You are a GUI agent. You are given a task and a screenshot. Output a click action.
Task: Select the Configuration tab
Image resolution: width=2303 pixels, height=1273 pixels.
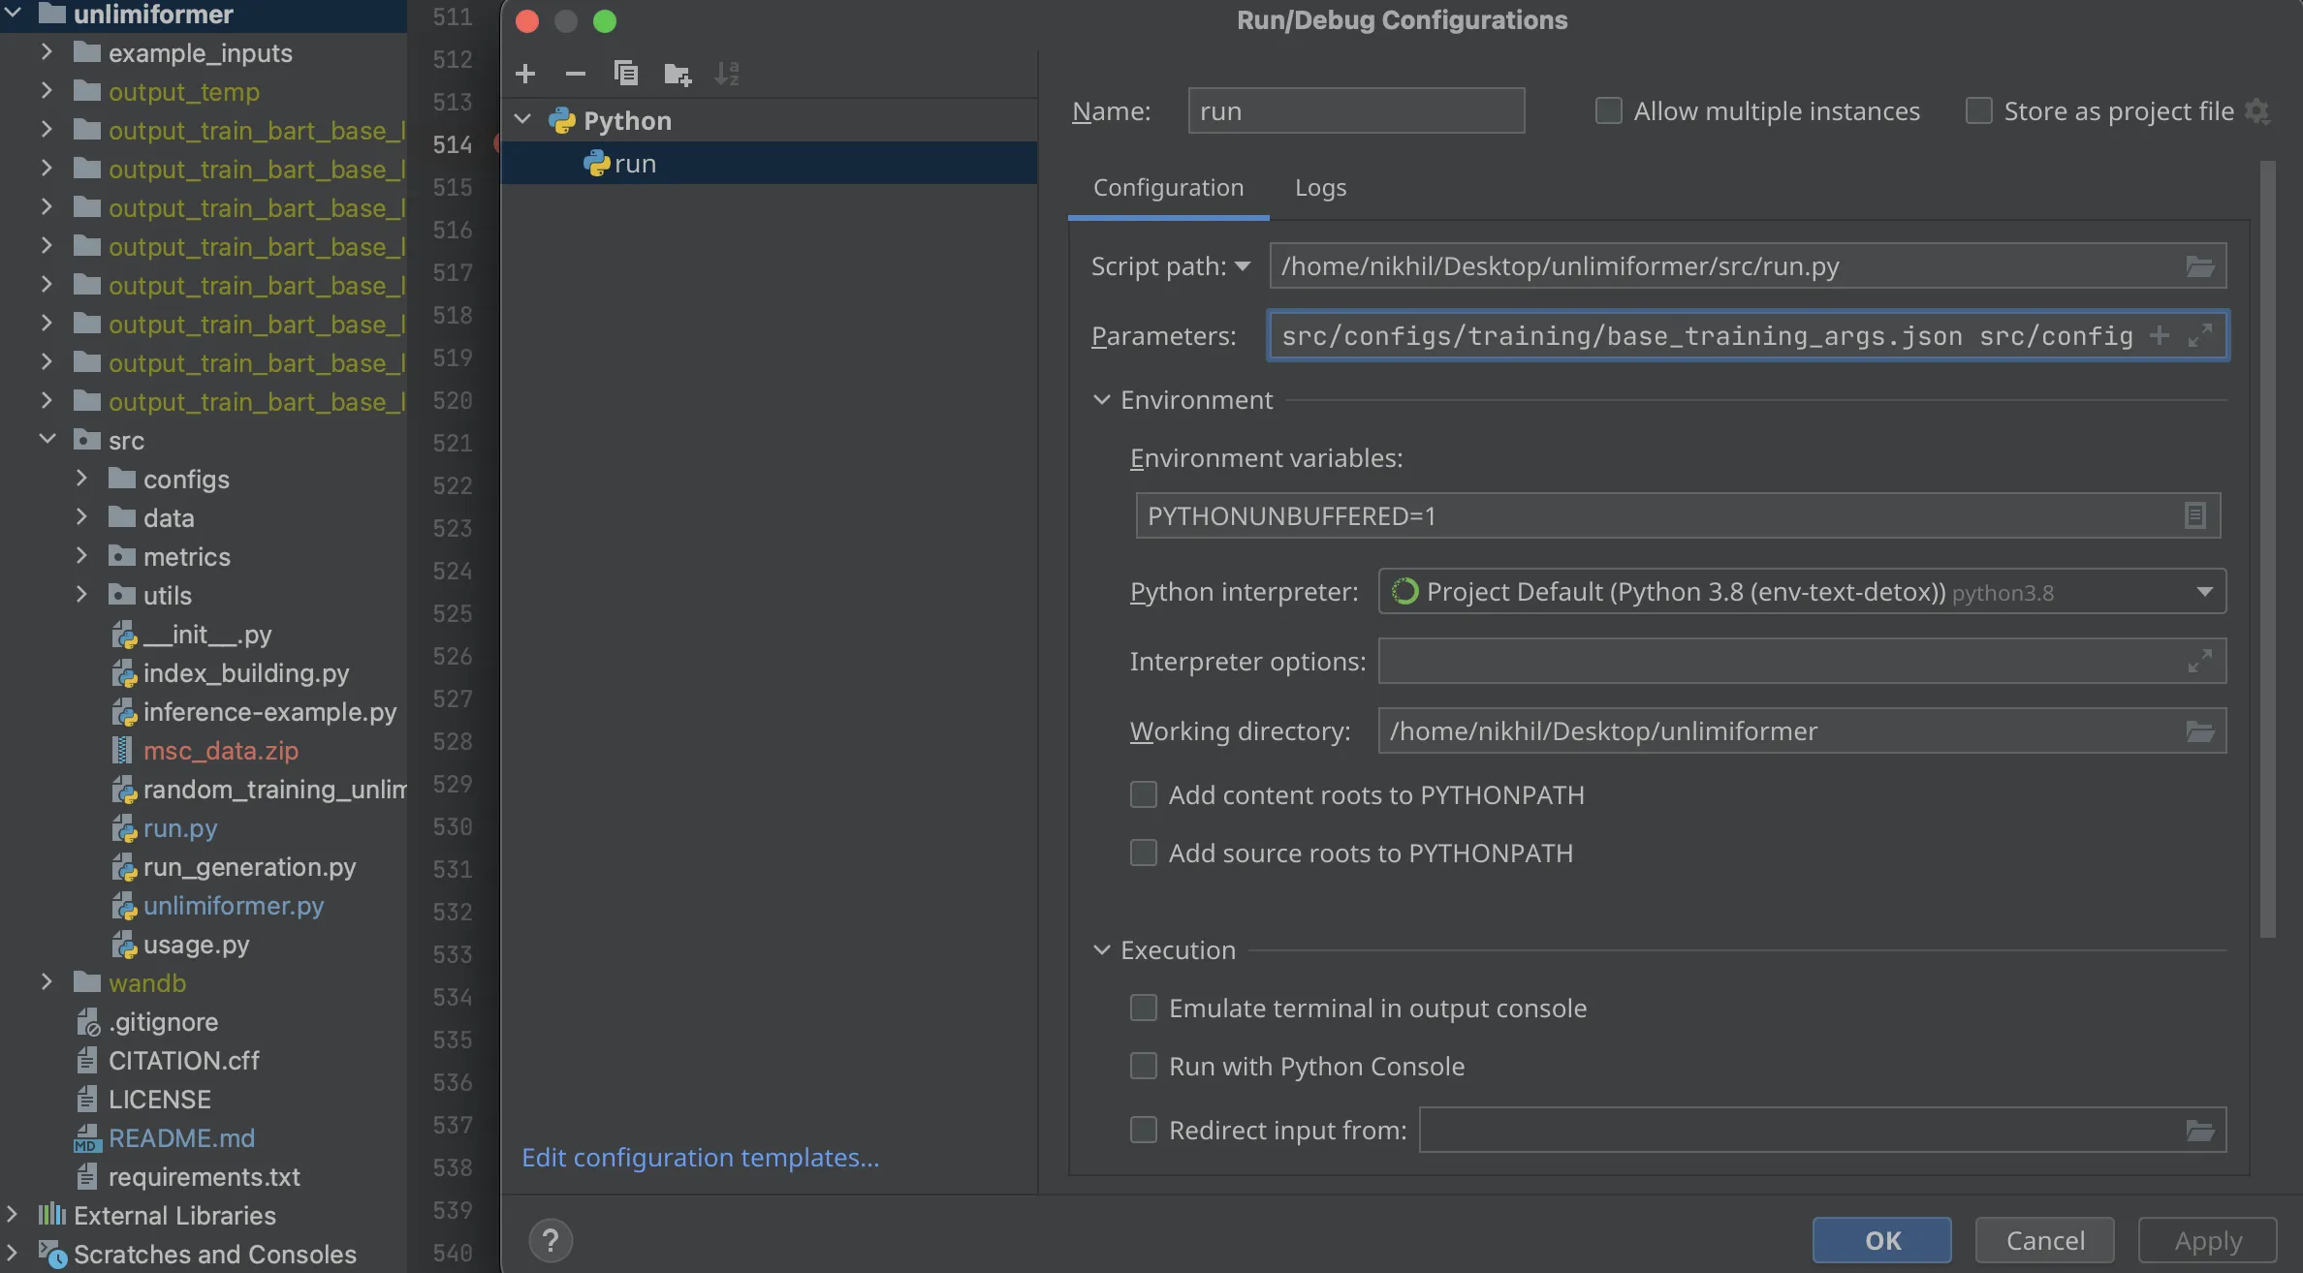pos(1168,188)
